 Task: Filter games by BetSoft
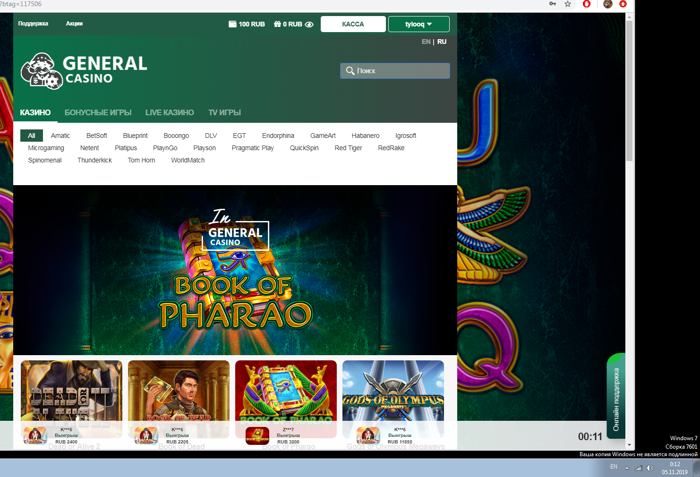97,136
